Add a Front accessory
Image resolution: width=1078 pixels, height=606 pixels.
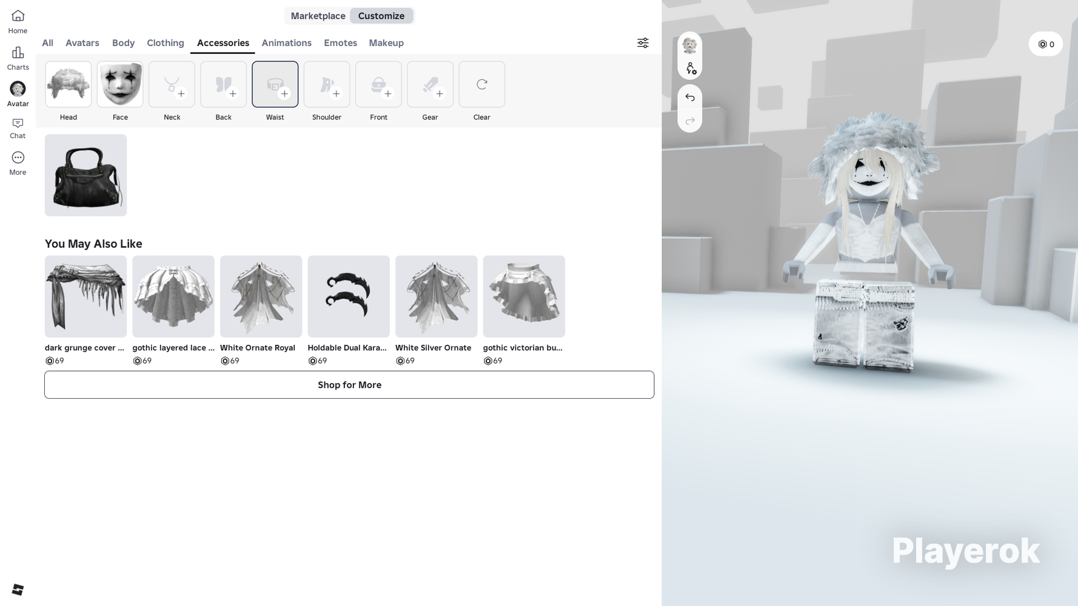379,84
